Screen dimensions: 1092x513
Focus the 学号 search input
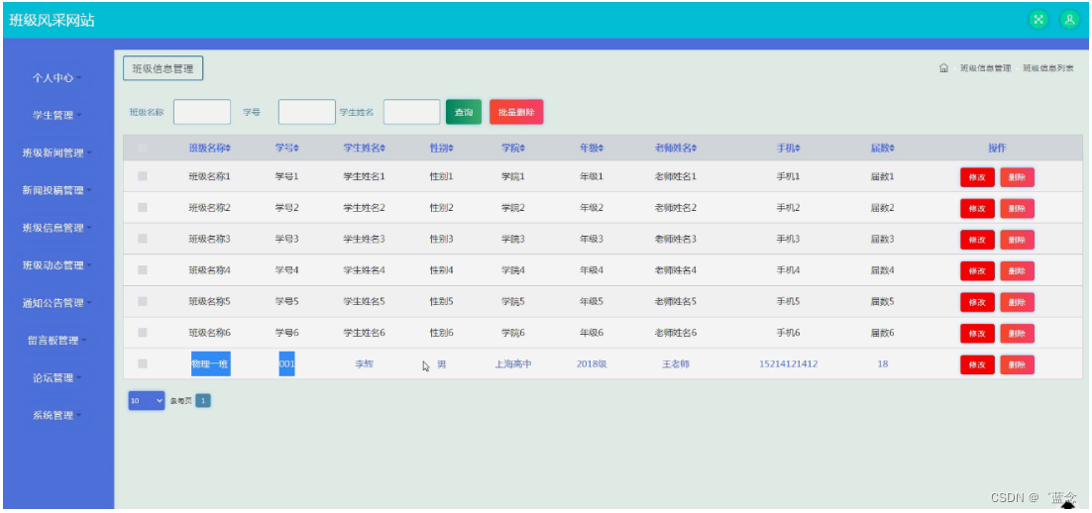click(307, 112)
